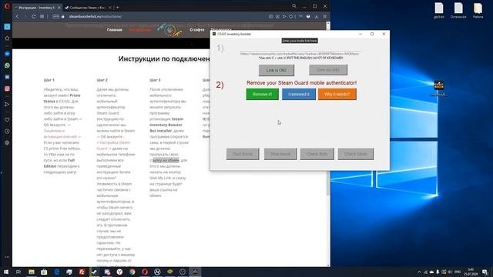Show hidden tray icons chevron
This screenshot has height=277, width=493.
click(x=419, y=272)
